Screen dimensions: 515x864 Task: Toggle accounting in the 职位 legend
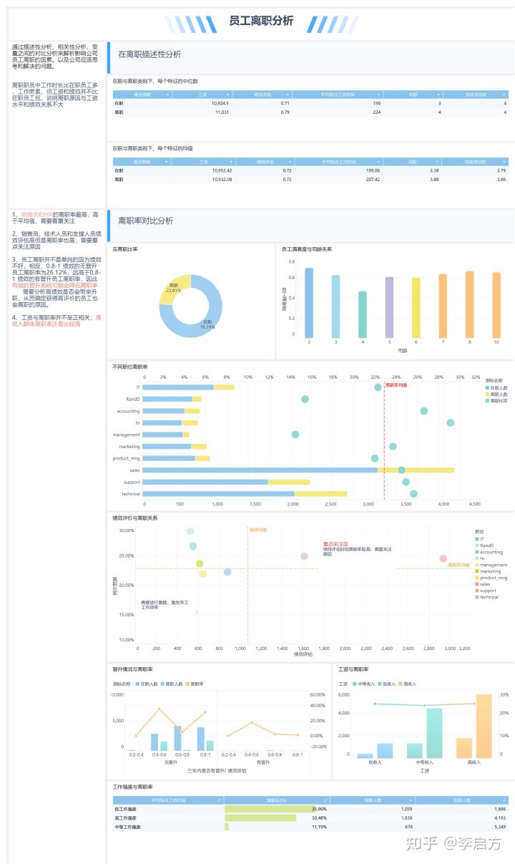pyautogui.click(x=489, y=552)
